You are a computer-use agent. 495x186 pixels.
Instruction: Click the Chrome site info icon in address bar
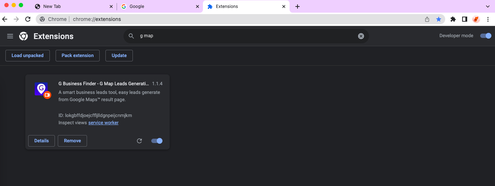[42, 19]
